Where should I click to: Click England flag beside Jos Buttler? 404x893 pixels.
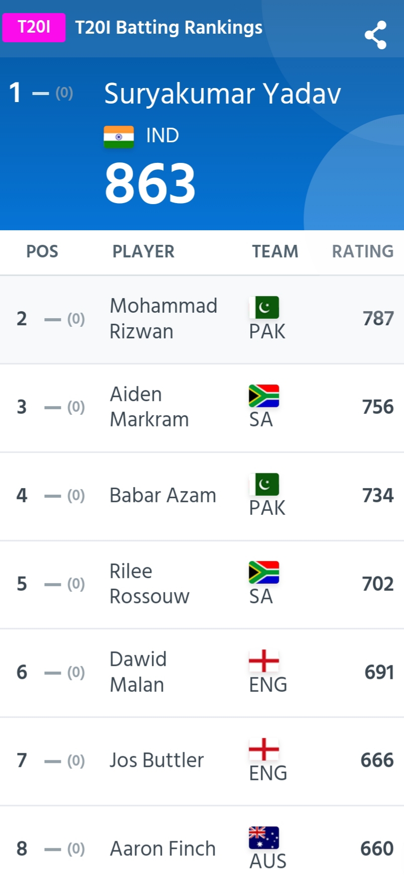(264, 749)
